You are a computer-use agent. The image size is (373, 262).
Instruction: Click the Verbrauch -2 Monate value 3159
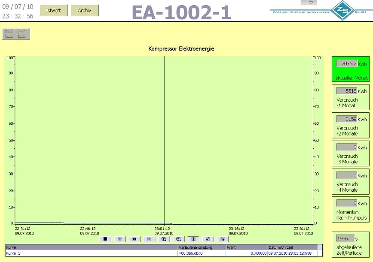(346, 119)
